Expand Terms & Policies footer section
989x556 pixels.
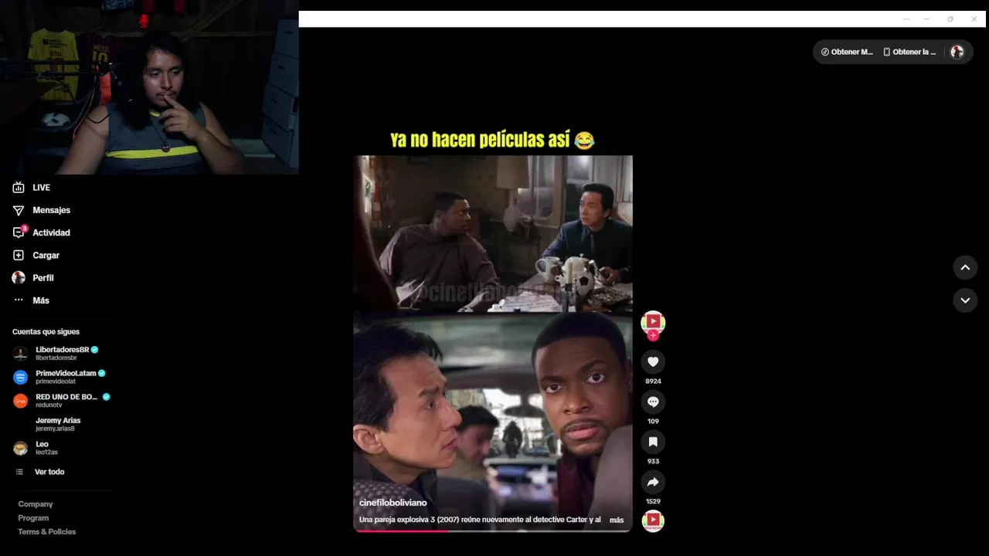click(47, 532)
